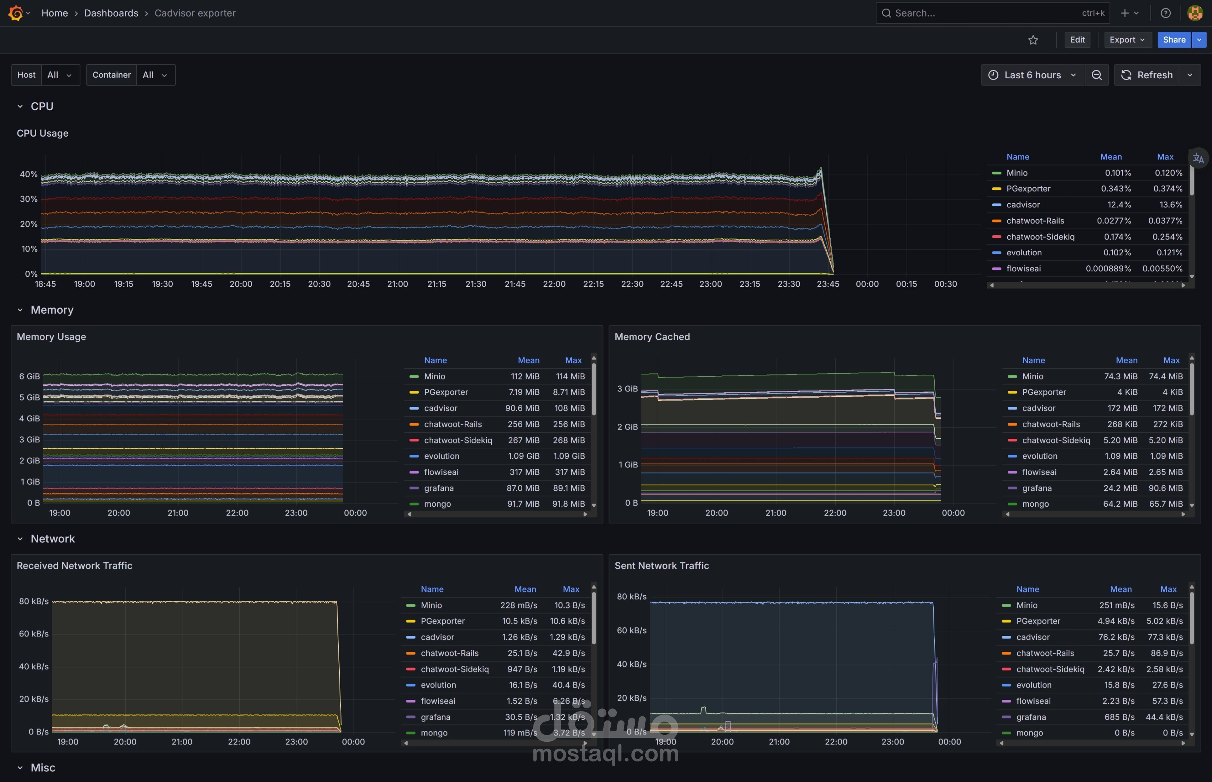Image resolution: width=1212 pixels, height=782 pixels.
Task: Open the Container variable dropdown
Action: 156,75
